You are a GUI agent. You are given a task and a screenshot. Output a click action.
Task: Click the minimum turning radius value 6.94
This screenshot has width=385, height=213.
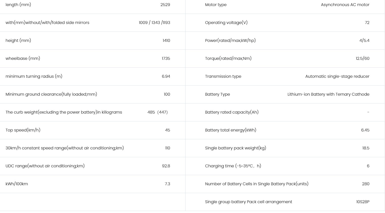166,76
